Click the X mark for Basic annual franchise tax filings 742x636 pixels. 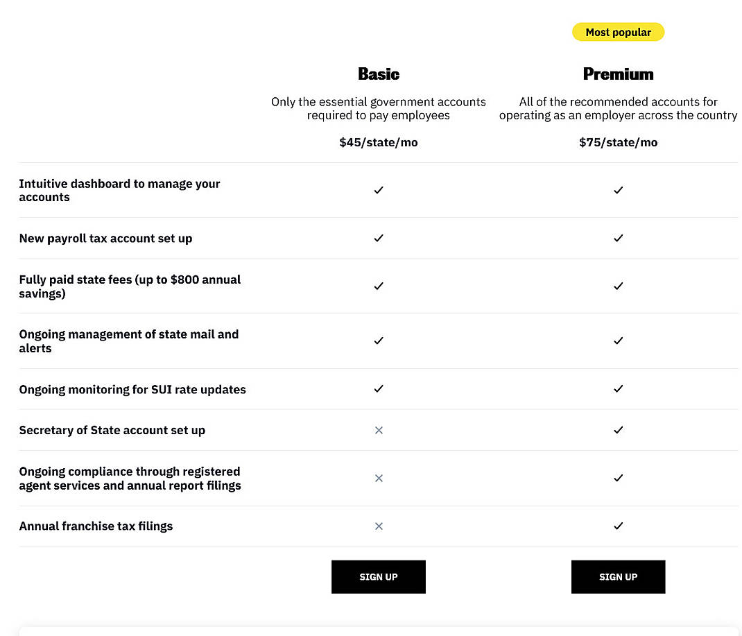click(x=379, y=526)
